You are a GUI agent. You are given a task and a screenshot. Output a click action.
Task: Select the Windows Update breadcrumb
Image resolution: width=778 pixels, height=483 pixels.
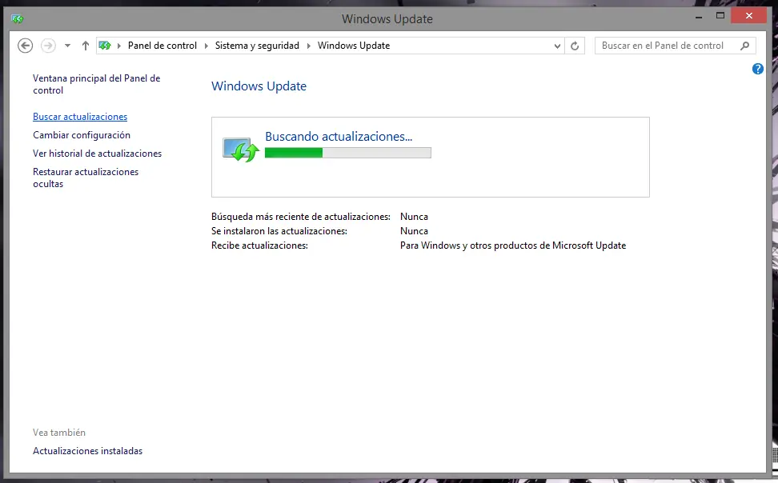pyautogui.click(x=354, y=46)
